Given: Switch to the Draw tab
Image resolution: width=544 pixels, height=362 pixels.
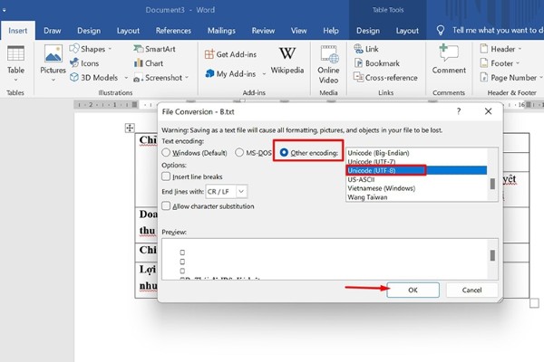Looking at the screenshot, I should pos(53,31).
